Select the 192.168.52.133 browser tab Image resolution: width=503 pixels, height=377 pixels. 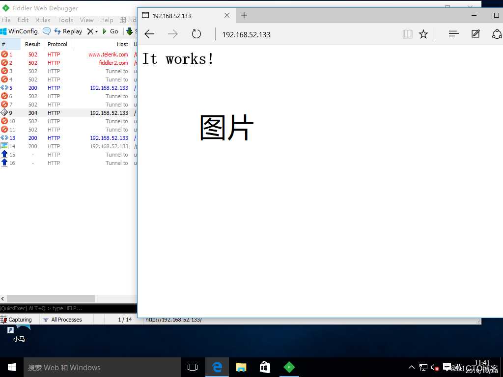pos(186,15)
